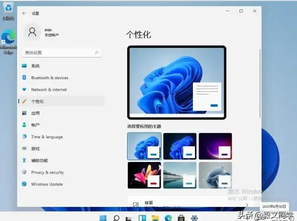Launch Edge from the taskbar
The image size is (297, 221).
(168, 218)
